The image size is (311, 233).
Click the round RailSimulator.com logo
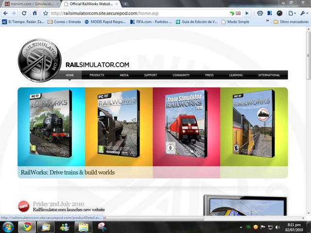pos(40,62)
